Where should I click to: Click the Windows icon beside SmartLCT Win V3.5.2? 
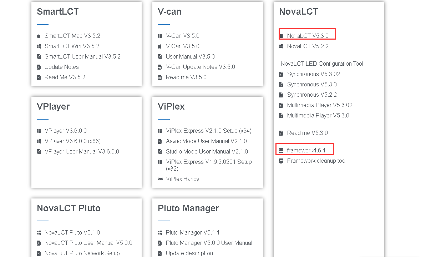[x=39, y=46]
